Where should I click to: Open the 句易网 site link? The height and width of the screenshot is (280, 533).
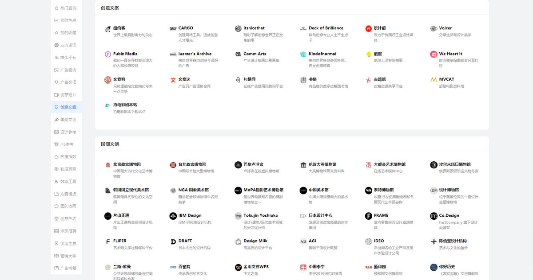click(x=250, y=80)
